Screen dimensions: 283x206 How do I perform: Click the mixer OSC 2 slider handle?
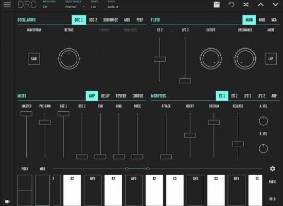pyautogui.click(x=82, y=157)
